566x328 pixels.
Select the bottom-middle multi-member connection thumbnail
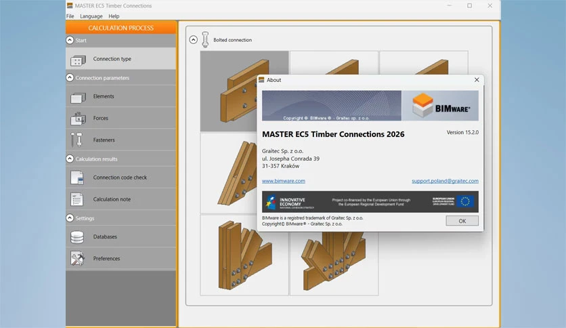pyautogui.click(x=334, y=264)
